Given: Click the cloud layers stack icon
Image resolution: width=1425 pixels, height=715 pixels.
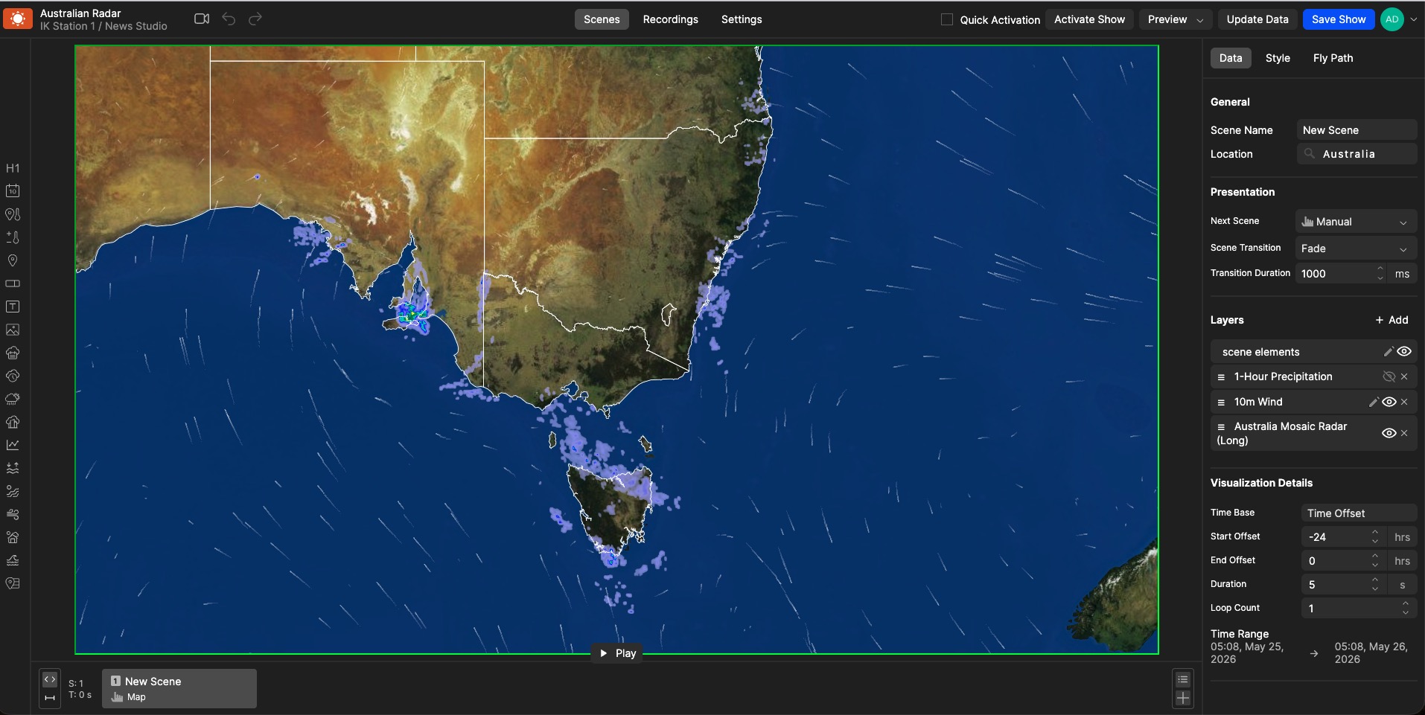Looking at the screenshot, I should point(13,353).
